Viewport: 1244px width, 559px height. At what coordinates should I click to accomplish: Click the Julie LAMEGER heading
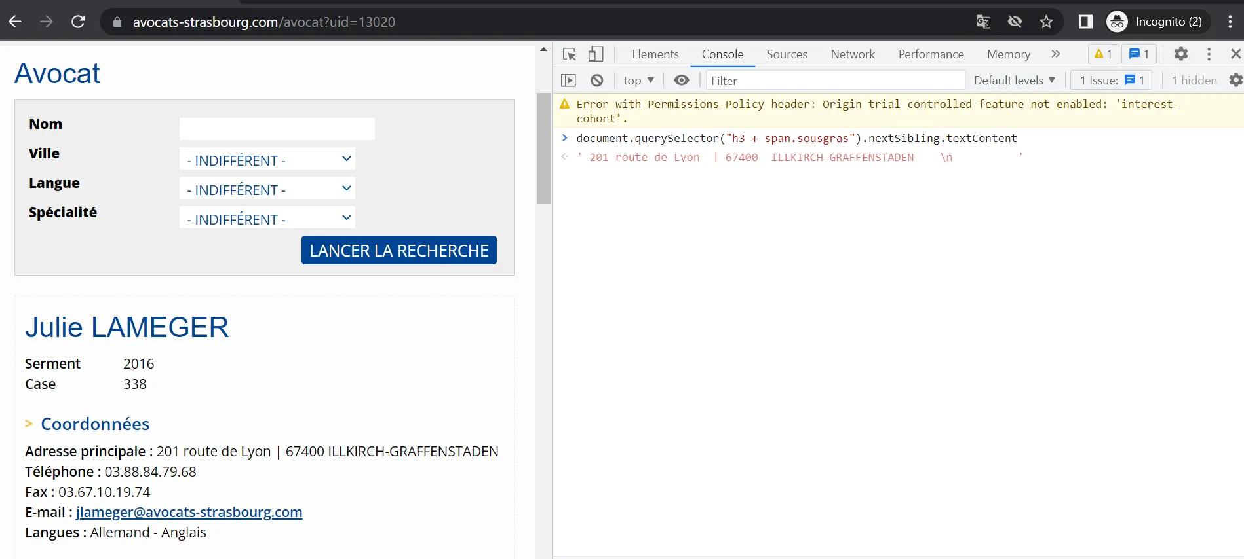127,327
